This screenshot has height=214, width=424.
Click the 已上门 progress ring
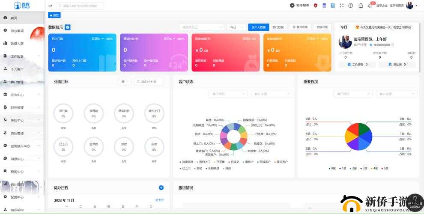(63, 147)
